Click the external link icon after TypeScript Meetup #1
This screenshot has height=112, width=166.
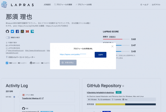click(43, 98)
